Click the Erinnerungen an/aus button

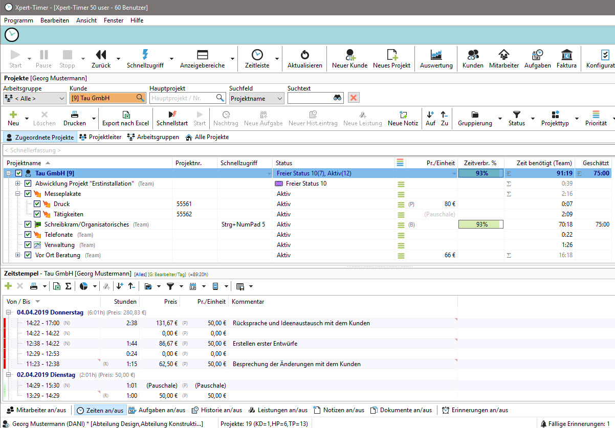coord(475,410)
